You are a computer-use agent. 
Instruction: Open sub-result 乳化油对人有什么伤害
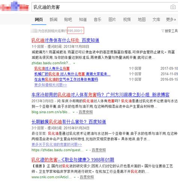tap(52, 69)
